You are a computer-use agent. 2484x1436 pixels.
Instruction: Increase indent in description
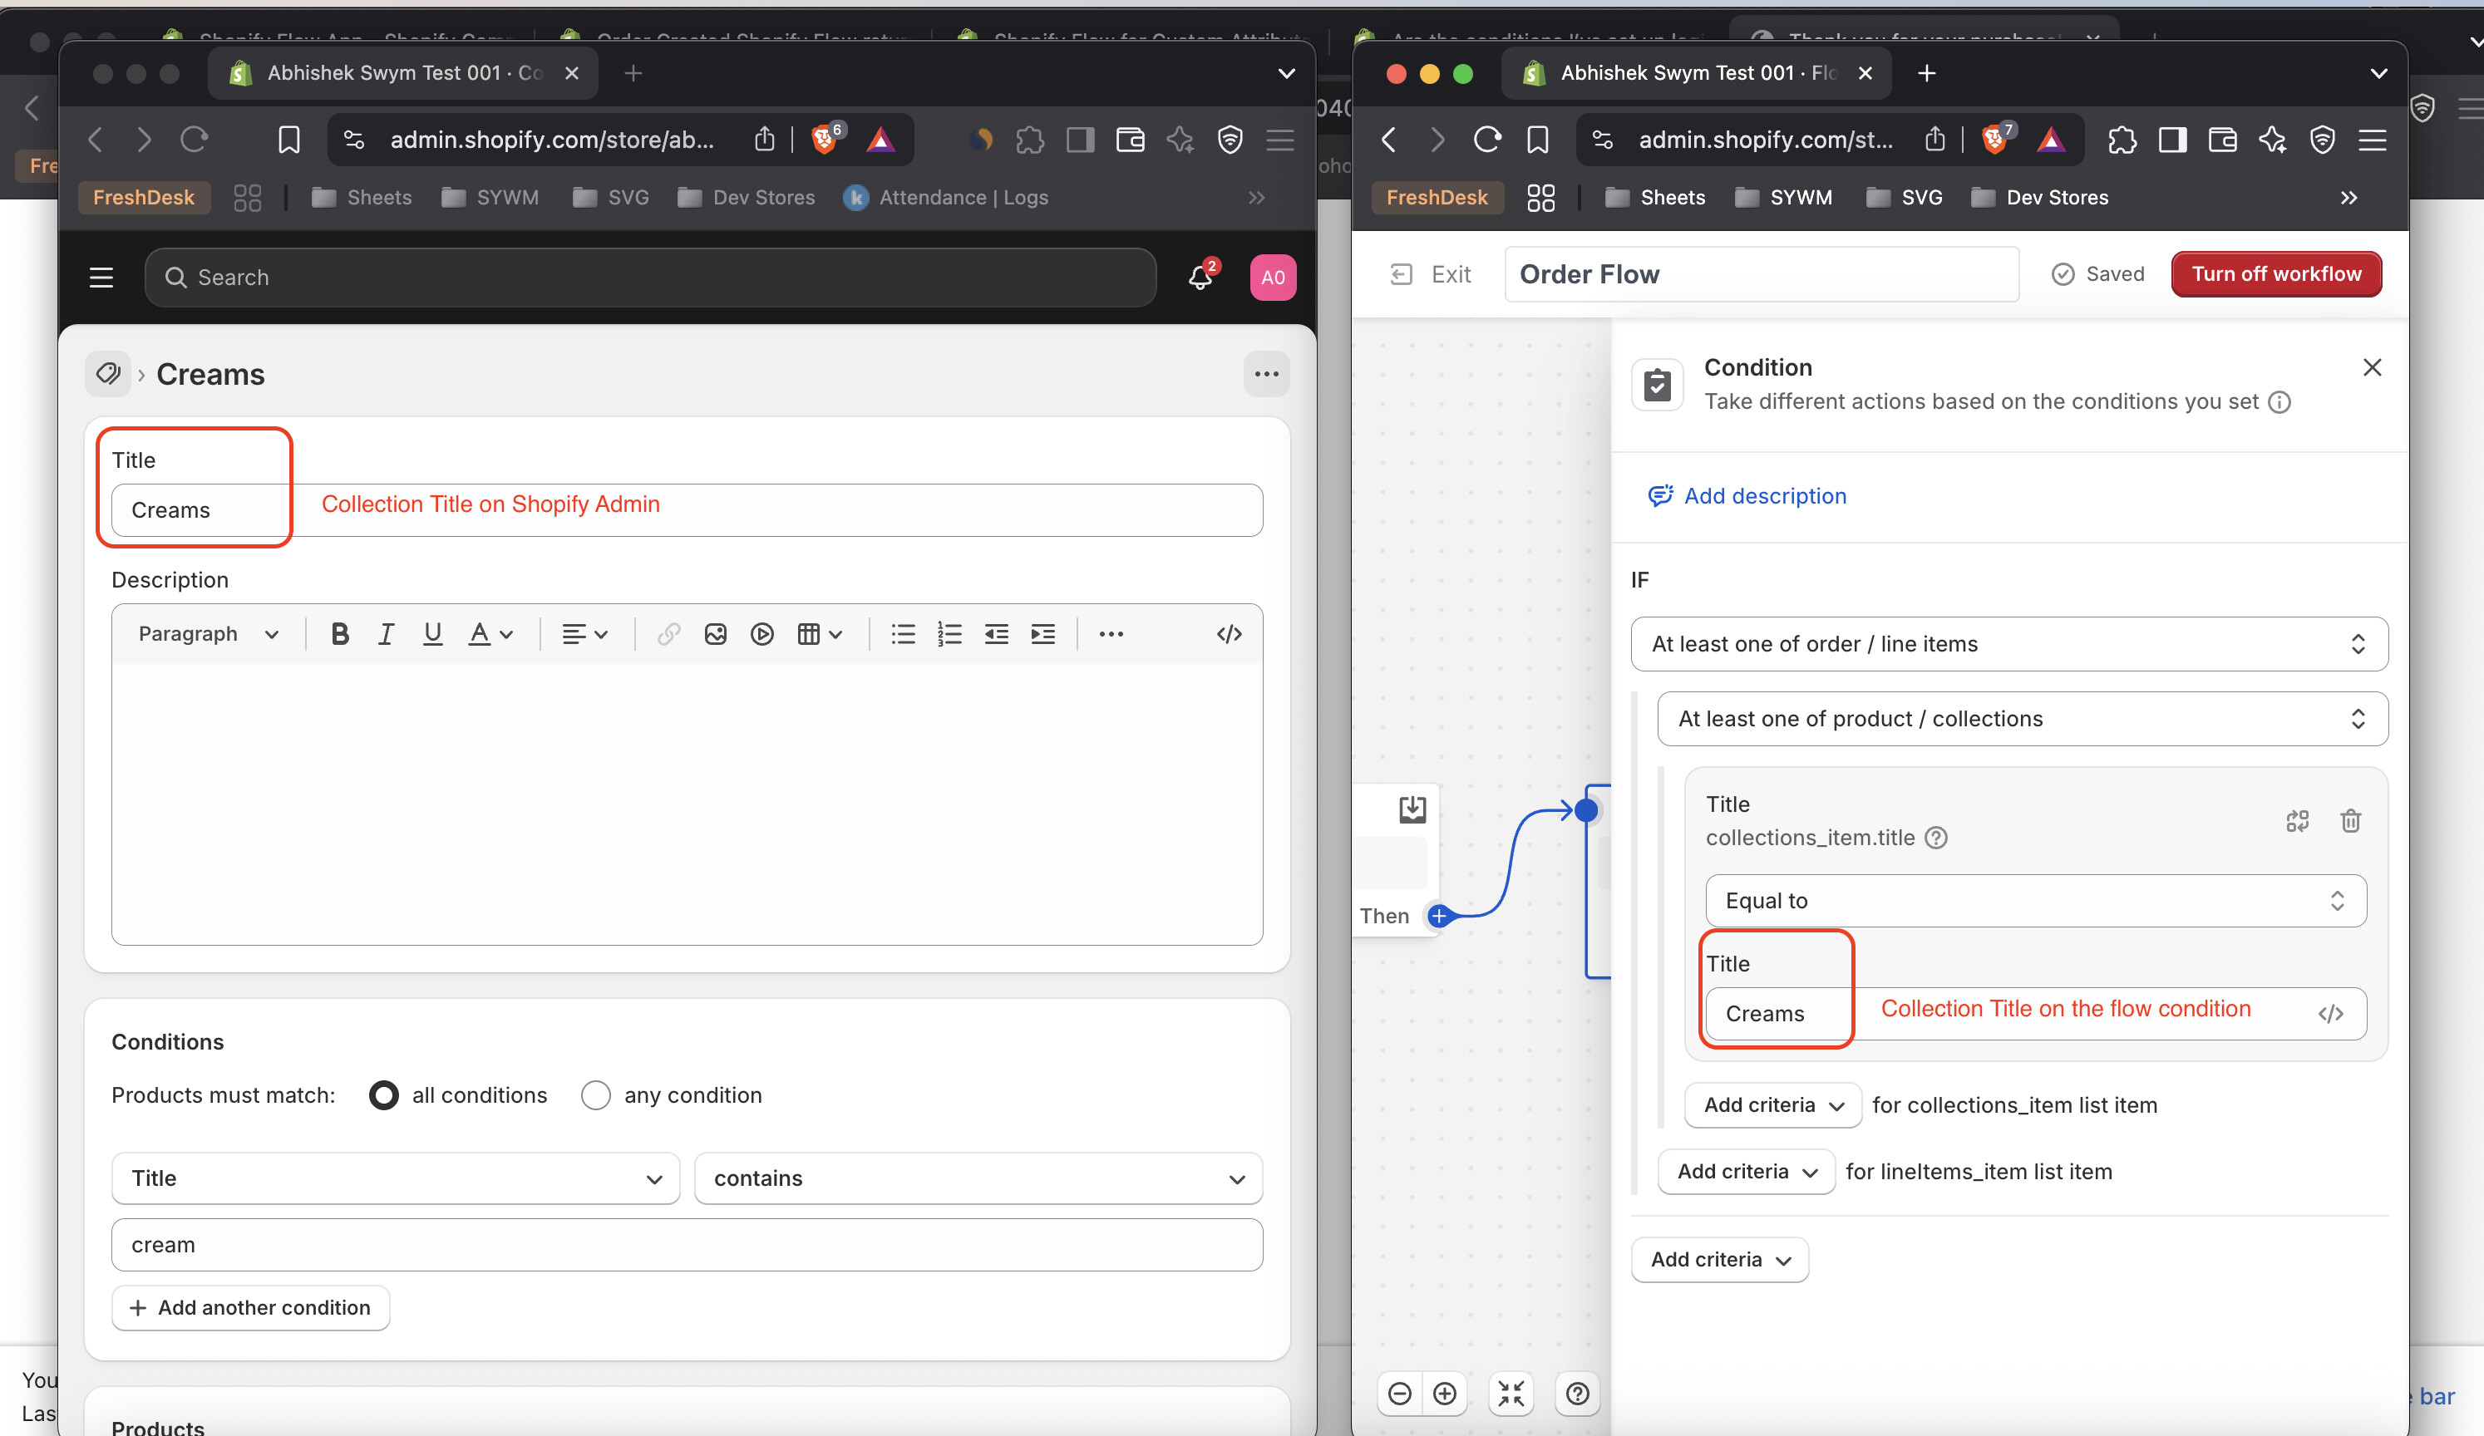click(1042, 634)
